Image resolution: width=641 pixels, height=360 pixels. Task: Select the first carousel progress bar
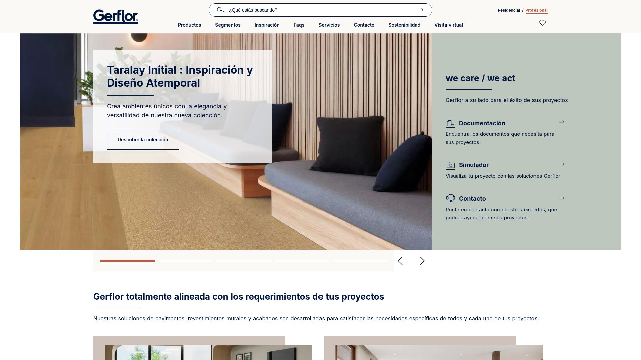[x=128, y=261]
